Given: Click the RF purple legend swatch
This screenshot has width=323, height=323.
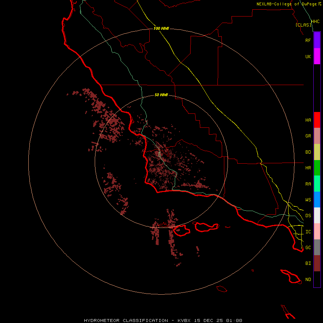Looking at the screenshot, I should [x=317, y=40].
